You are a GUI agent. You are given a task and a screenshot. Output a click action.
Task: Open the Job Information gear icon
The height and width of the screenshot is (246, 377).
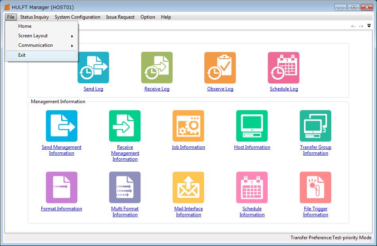pyautogui.click(x=188, y=126)
